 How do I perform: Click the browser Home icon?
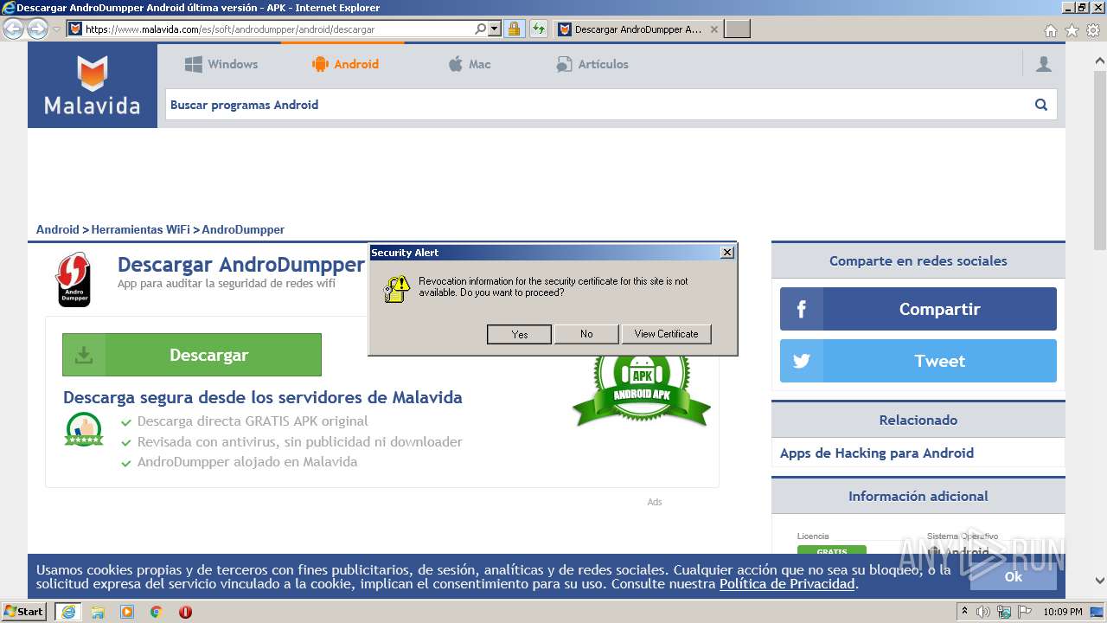(x=1051, y=30)
